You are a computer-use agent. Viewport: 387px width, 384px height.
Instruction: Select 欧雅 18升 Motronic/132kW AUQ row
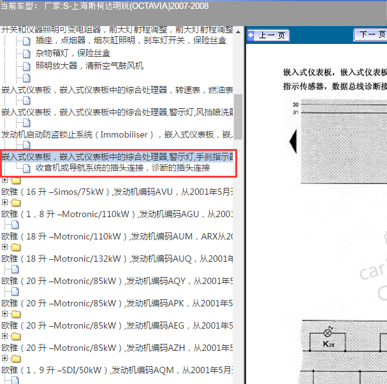[x=117, y=259]
